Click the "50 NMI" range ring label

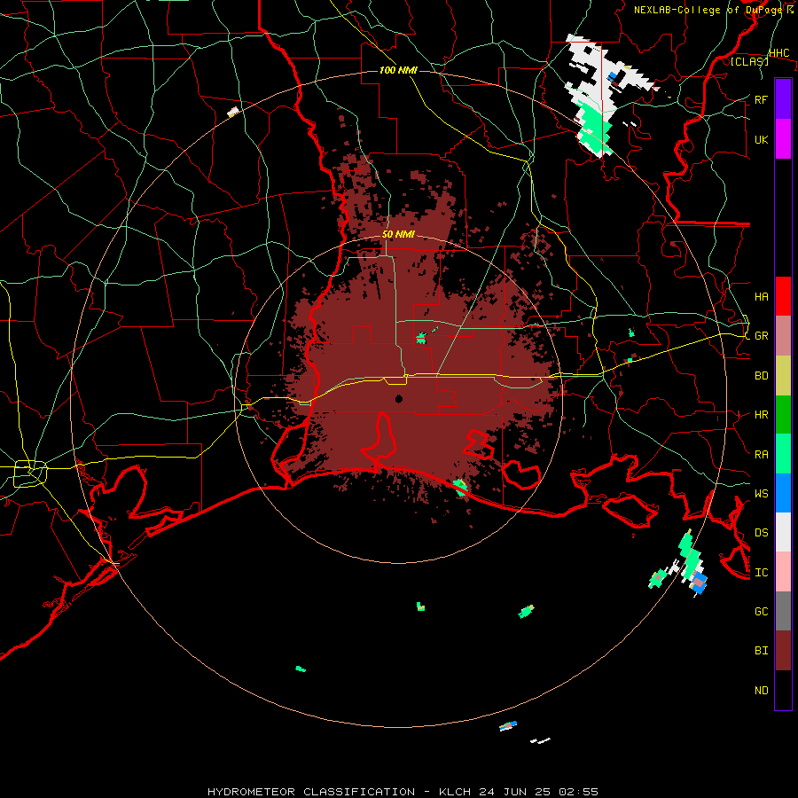pos(398,235)
